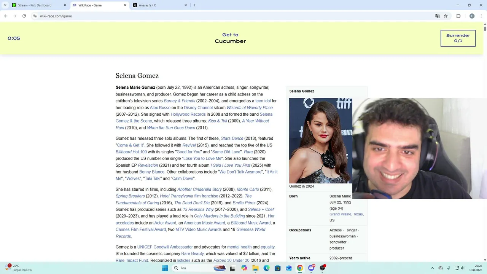This screenshot has height=274, width=487.
Task: Open the Cannes Film Festival Award link
Action: point(141,229)
